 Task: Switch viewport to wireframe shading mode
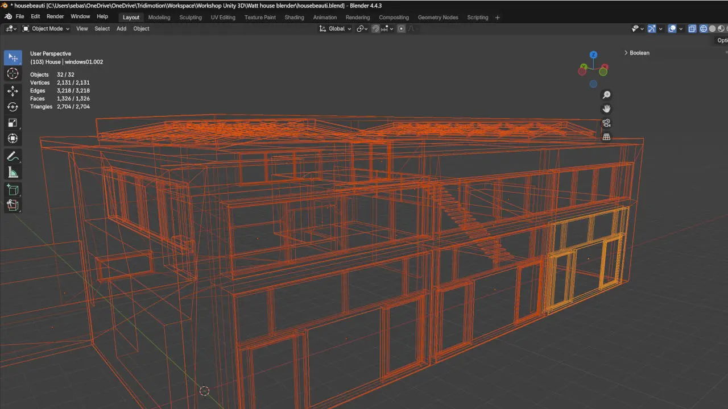[703, 28]
